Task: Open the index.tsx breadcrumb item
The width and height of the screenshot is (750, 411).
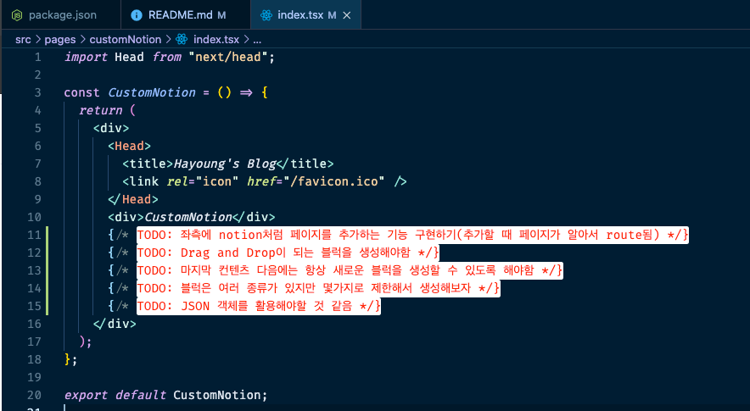Action: click(216, 39)
